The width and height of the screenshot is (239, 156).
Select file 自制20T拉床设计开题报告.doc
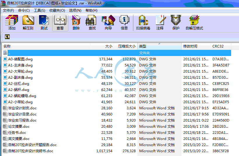pos(32,145)
